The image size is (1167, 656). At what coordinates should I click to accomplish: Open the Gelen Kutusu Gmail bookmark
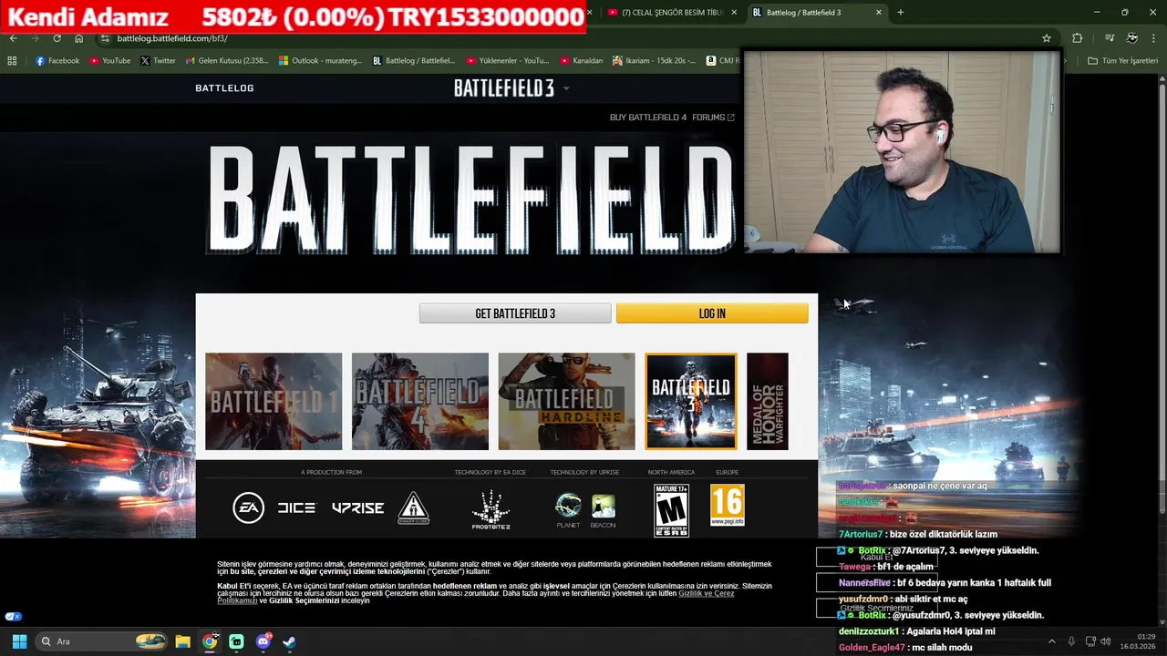point(227,61)
